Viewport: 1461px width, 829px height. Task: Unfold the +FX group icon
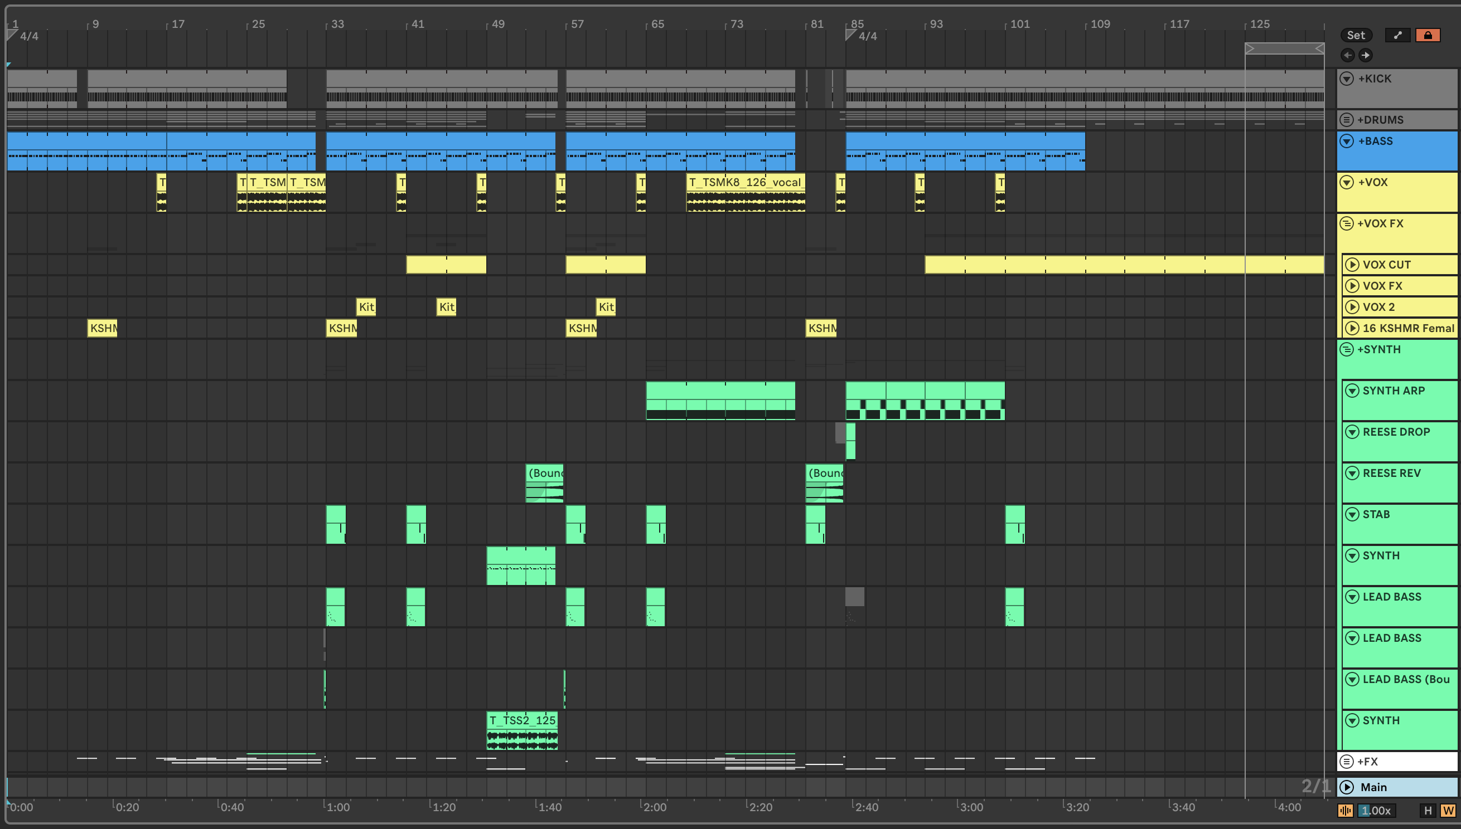(1347, 761)
